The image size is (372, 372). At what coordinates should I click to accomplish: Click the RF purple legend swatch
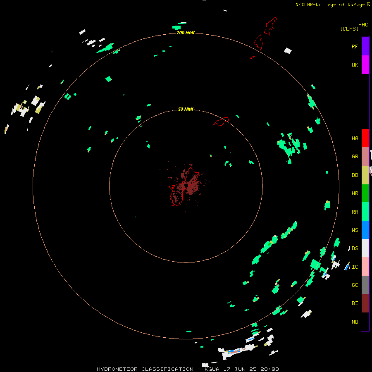tap(365, 46)
